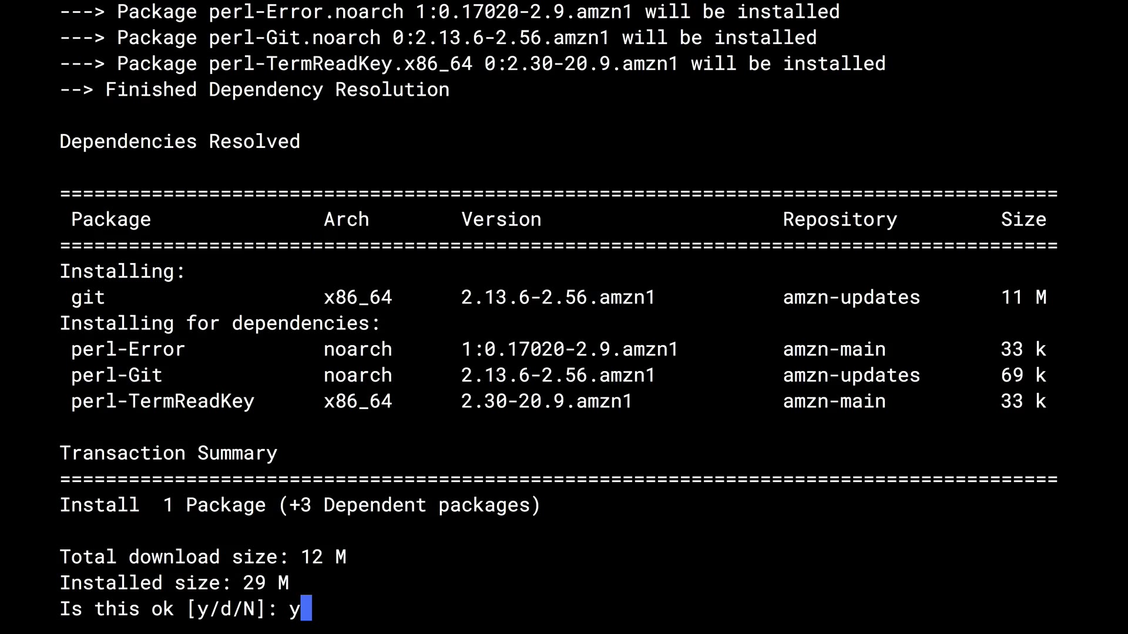Click 'perl-TermReadKey' in the dependencies table
Viewport: 1128px width, 634px height.
click(163, 402)
